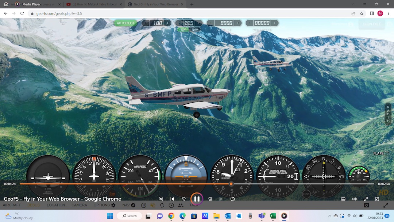The image size is (394, 222).
Task: Open the RADIO side panel
Action: coord(388,114)
